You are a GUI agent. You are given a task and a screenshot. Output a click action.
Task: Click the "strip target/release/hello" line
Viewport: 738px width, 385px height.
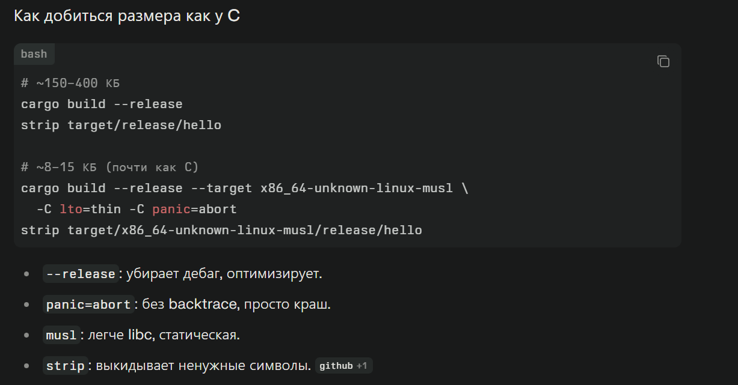coord(121,126)
